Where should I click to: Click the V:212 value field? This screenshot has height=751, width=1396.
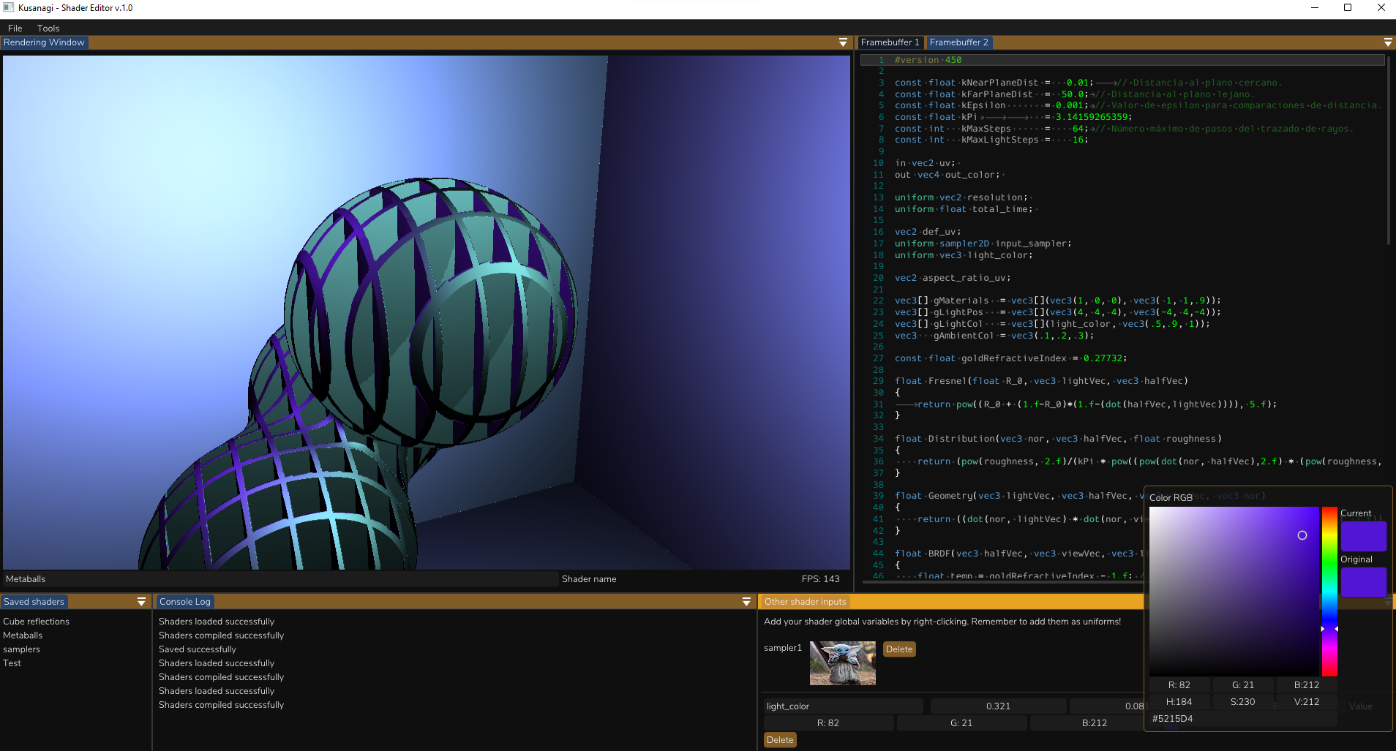click(x=1307, y=702)
